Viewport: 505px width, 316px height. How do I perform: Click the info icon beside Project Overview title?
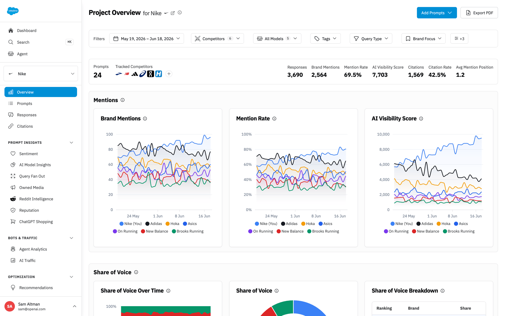180,13
